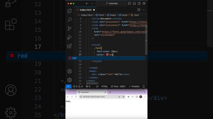Click the rel="stylesheet" code on line 11
Image resolution: width=213 pixels, height=119 pixels.
(x=105, y=35)
